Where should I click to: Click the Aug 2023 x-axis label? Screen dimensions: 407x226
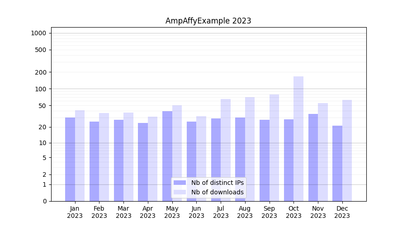[245, 212]
